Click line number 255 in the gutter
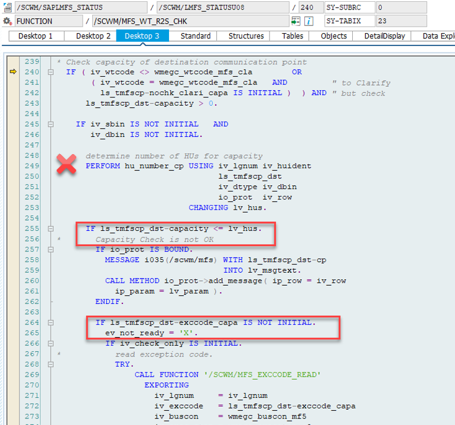This screenshot has width=455, height=425. [x=32, y=228]
